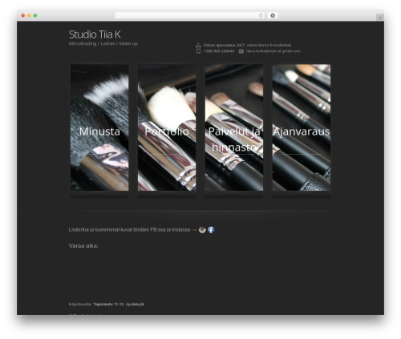Click the online booking icon in header
The height and width of the screenshot is (339, 401).
coord(198,45)
